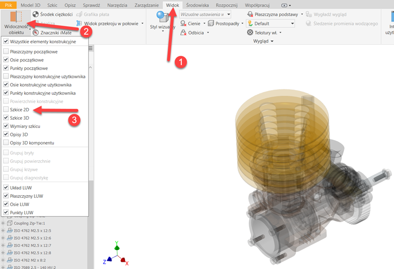This screenshot has height=269, width=394.
Task: Enable the Szkice 2D checkbox
Action: click(x=6, y=110)
